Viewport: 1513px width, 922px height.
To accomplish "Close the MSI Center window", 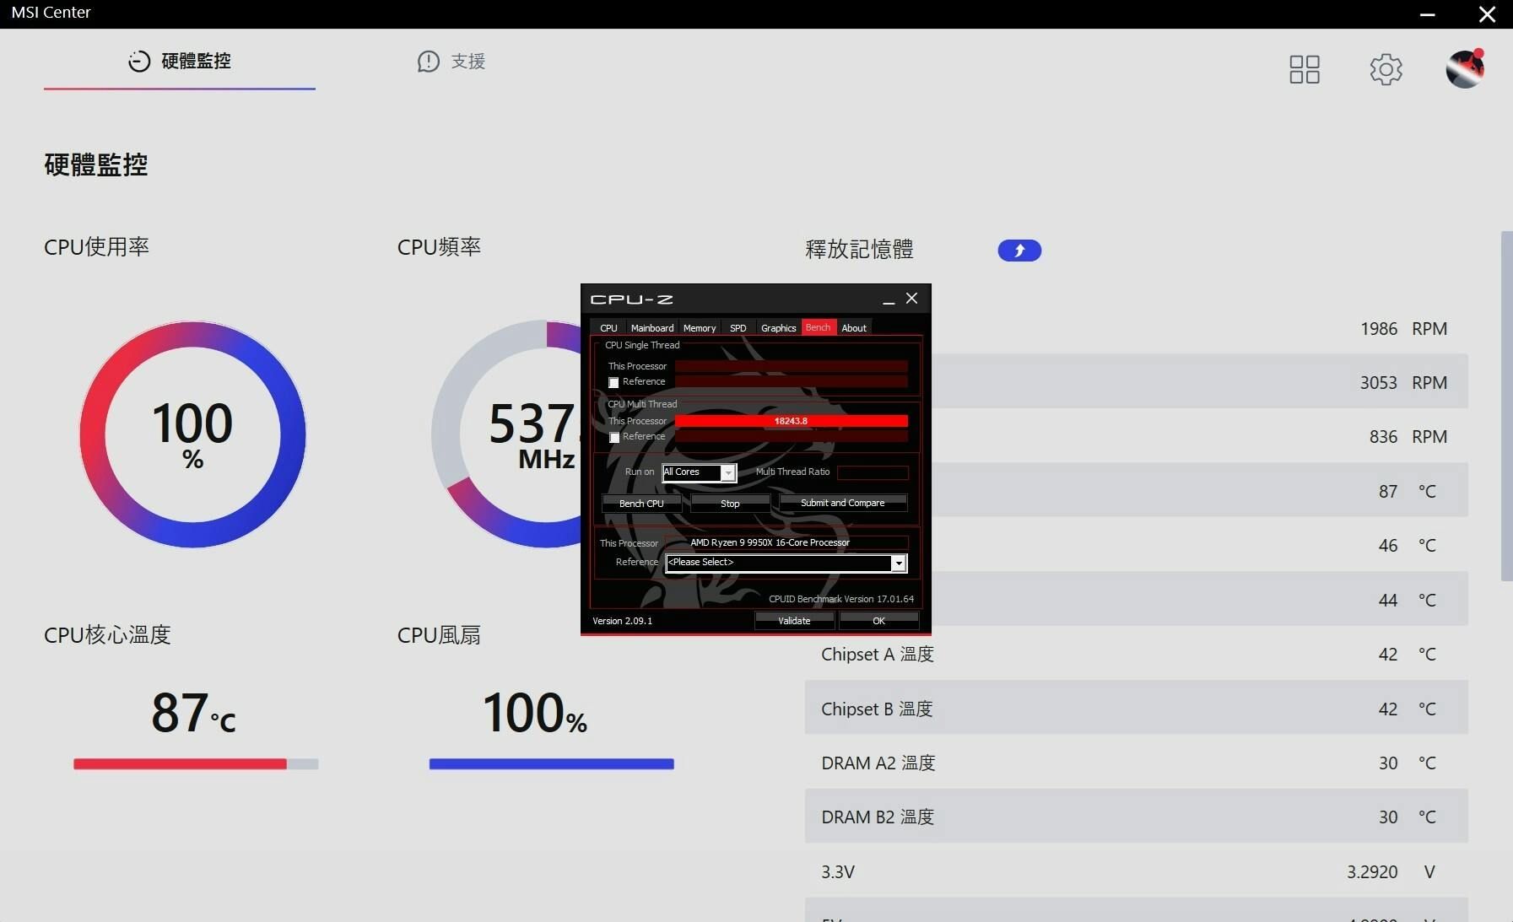I will (x=1487, y=14).
